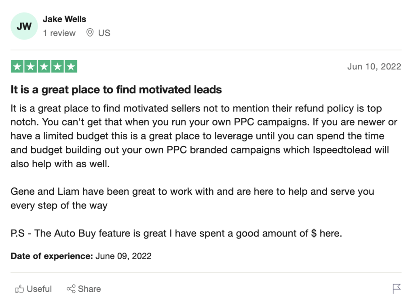The image size is (414, 299).
Task: Click the Useful button label
Action: tap(39, 289)
